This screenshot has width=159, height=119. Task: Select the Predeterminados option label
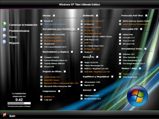tap(19, 31)
